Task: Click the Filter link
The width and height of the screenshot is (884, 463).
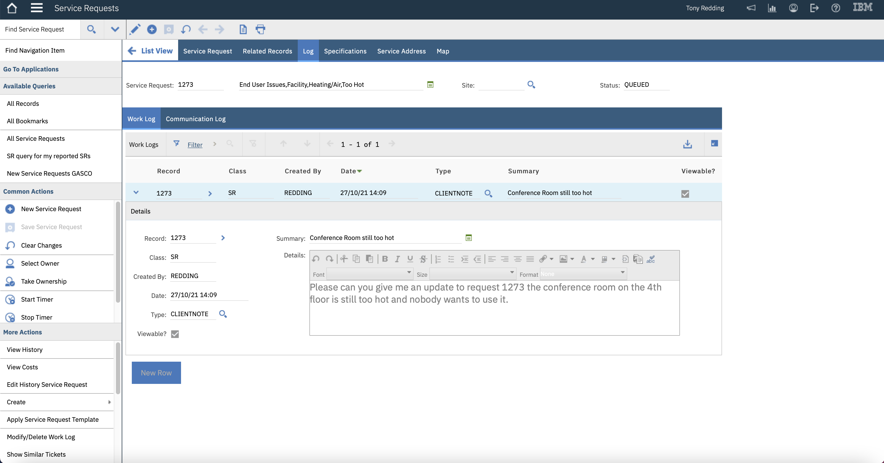Action: [x=195, y=145]
